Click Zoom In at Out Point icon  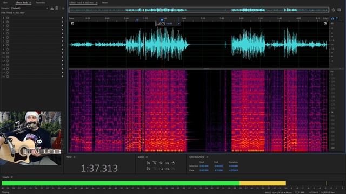tap(155, 169)
